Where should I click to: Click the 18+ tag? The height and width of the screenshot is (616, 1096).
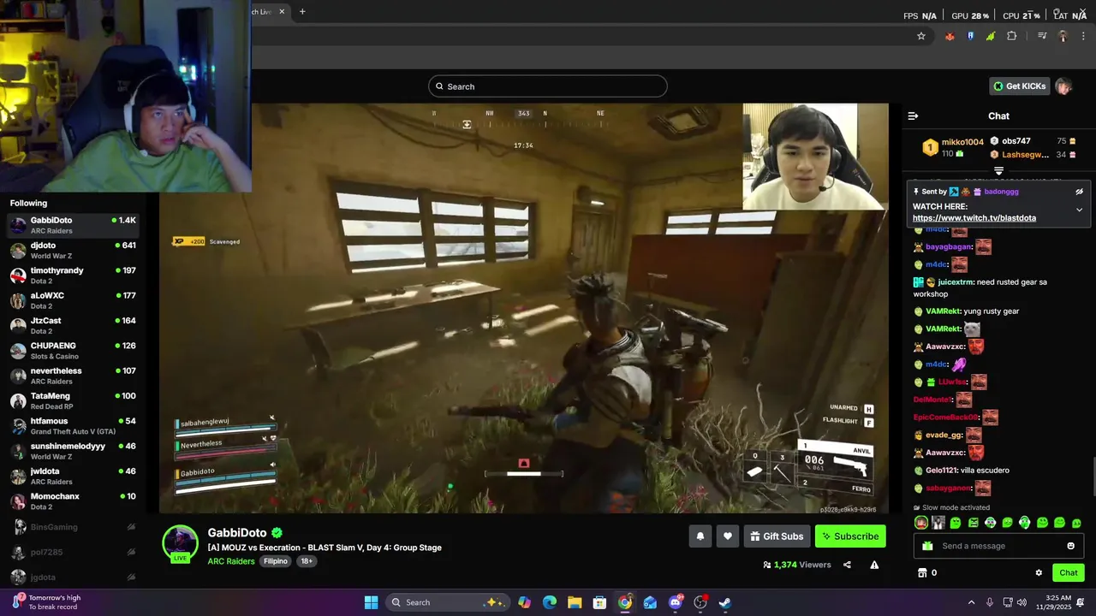(307, 561)
